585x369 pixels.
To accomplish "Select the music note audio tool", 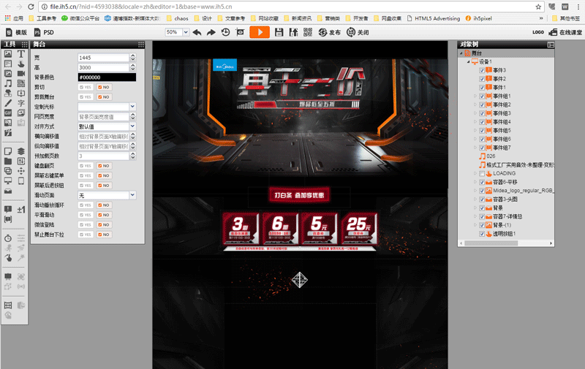I will [9, 83].
